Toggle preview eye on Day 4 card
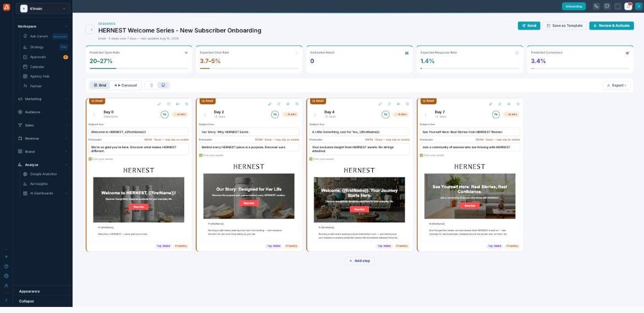This screenshot has width=644, height=313. coord(398,104)
